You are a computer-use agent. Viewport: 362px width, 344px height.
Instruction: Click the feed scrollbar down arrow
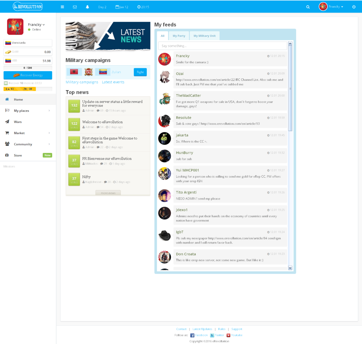point(290,268)
